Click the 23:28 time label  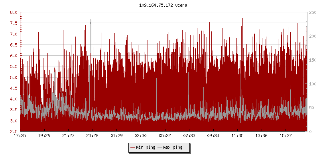(92, 136)
